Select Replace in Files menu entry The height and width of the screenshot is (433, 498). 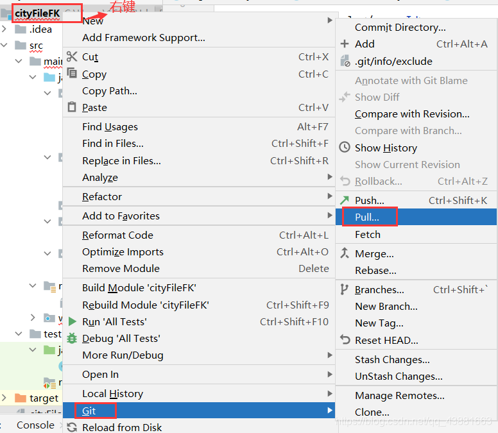[199, 160]
